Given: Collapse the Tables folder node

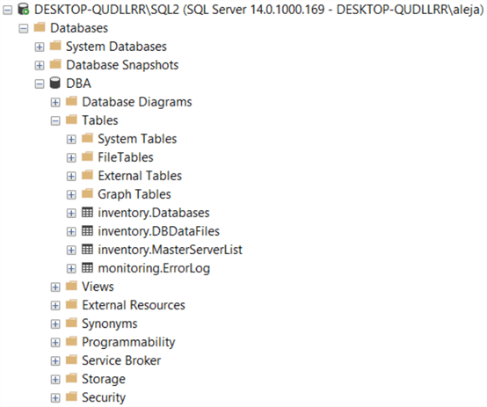Looking at the screenshot, I should [x=55, y=120].
